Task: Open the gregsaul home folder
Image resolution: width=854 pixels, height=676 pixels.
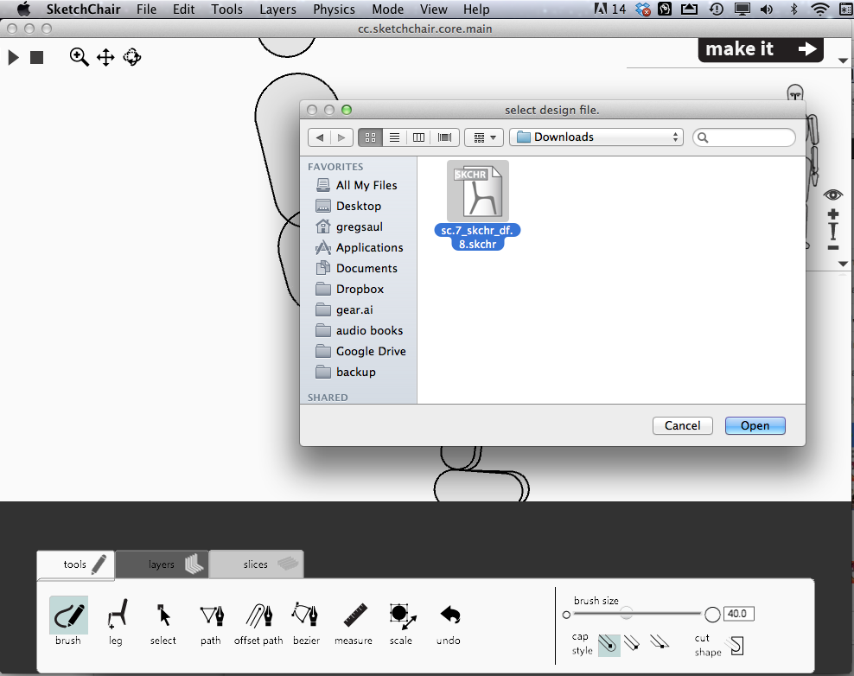Action: [359, 226]
